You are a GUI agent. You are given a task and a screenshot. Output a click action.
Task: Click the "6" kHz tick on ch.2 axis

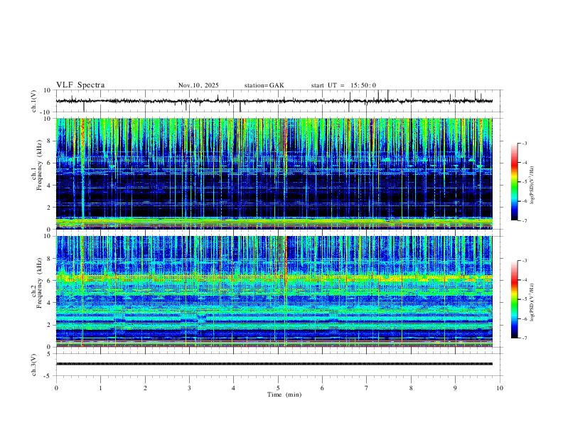[49, 281]
